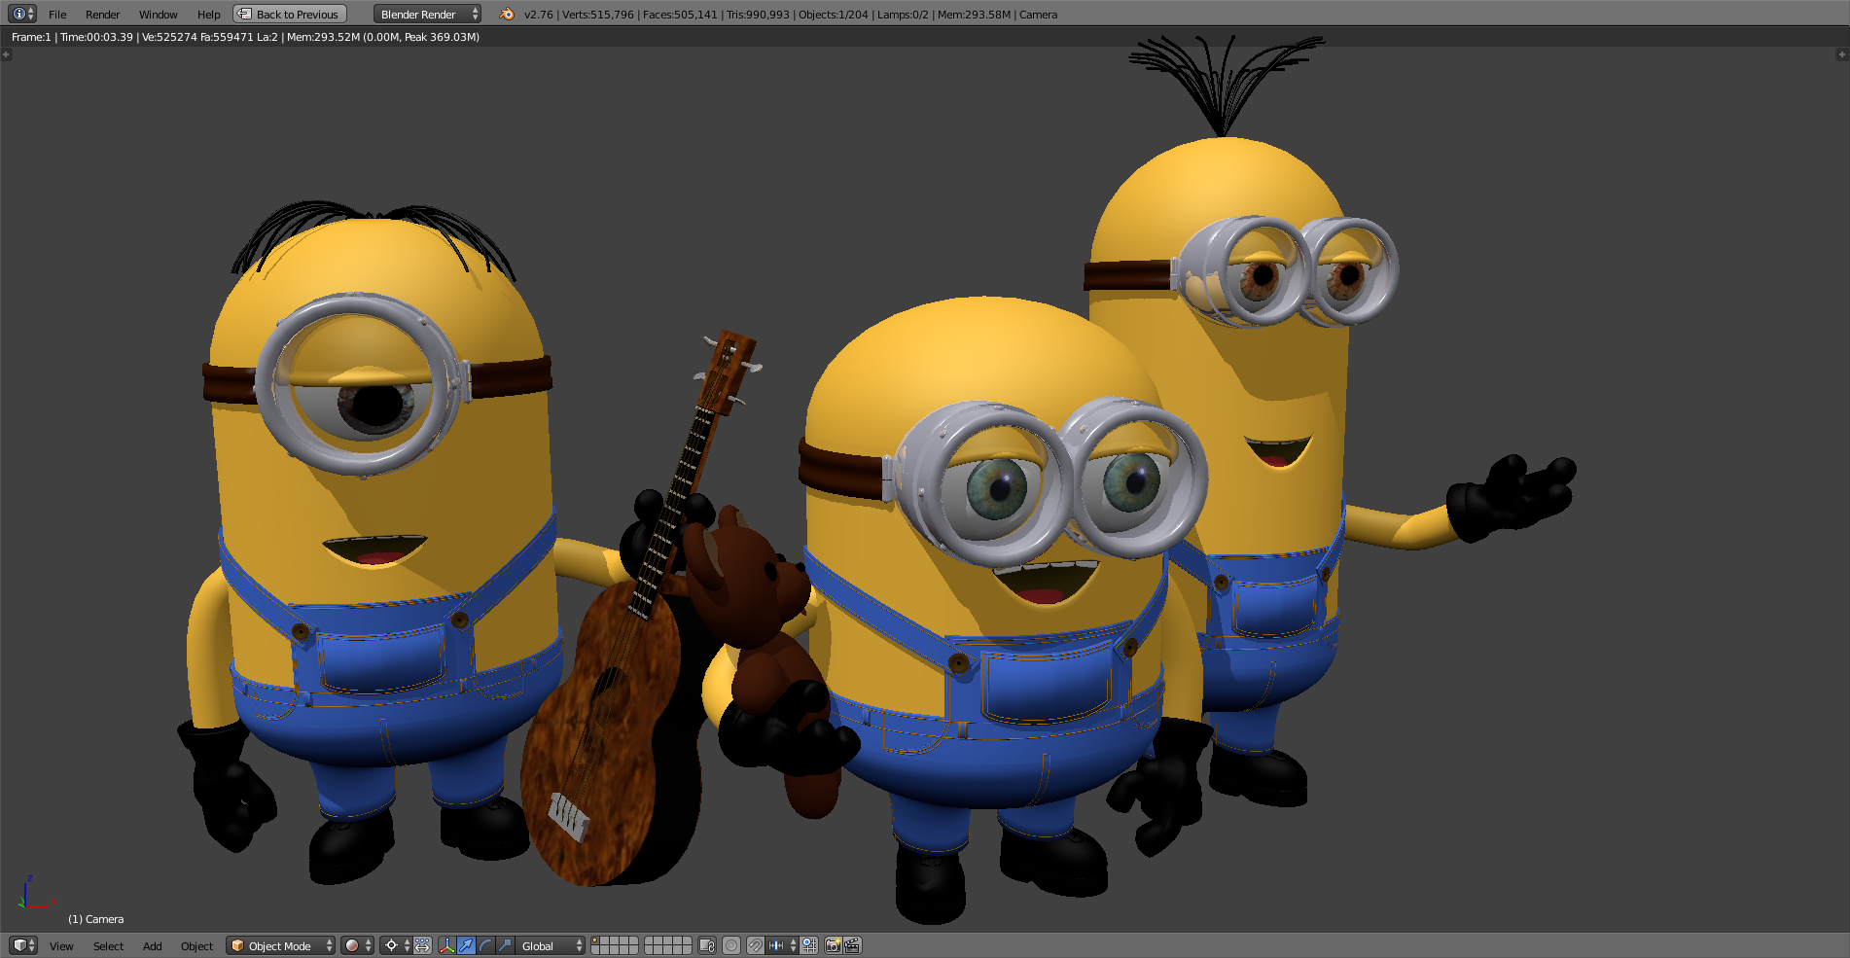Open the Render menu
1850x958 pixels.
(102, 15)
